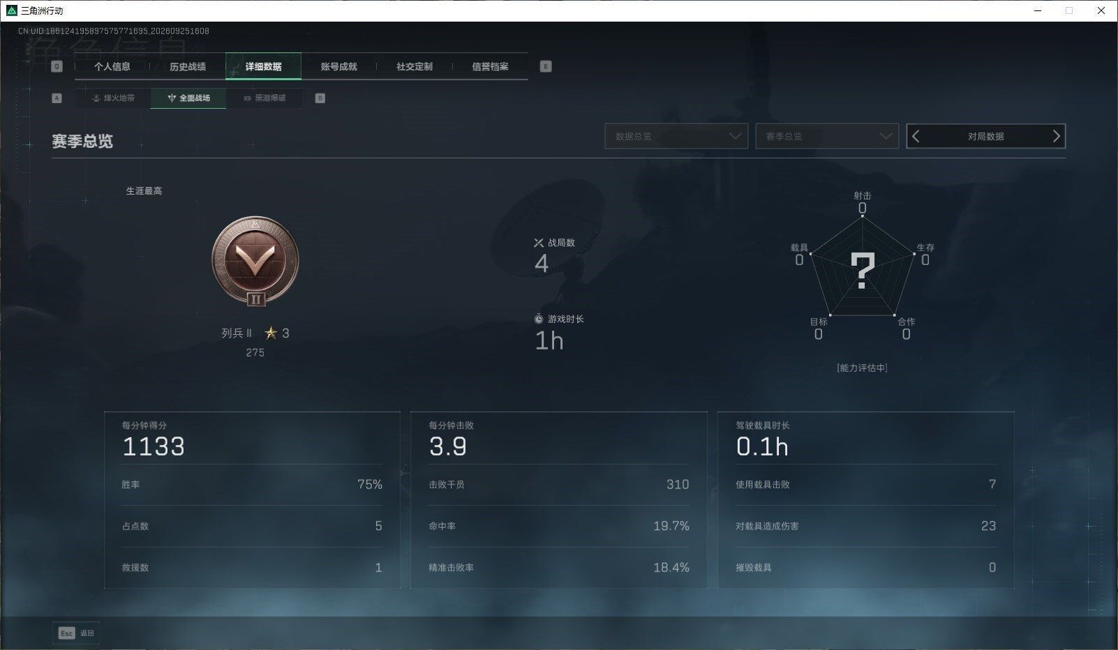Click the 摧毁载具 row
Screen dimensions: 1118x650
point(866,568)
